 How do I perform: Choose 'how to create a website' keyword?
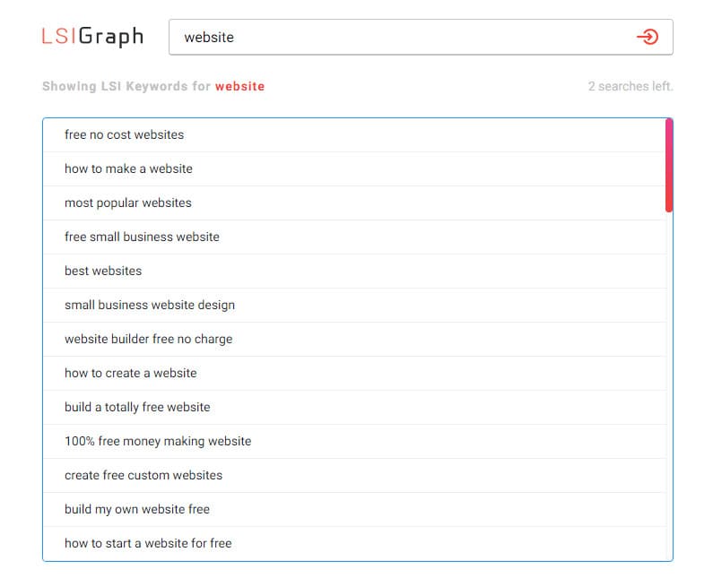coord(130,373)
